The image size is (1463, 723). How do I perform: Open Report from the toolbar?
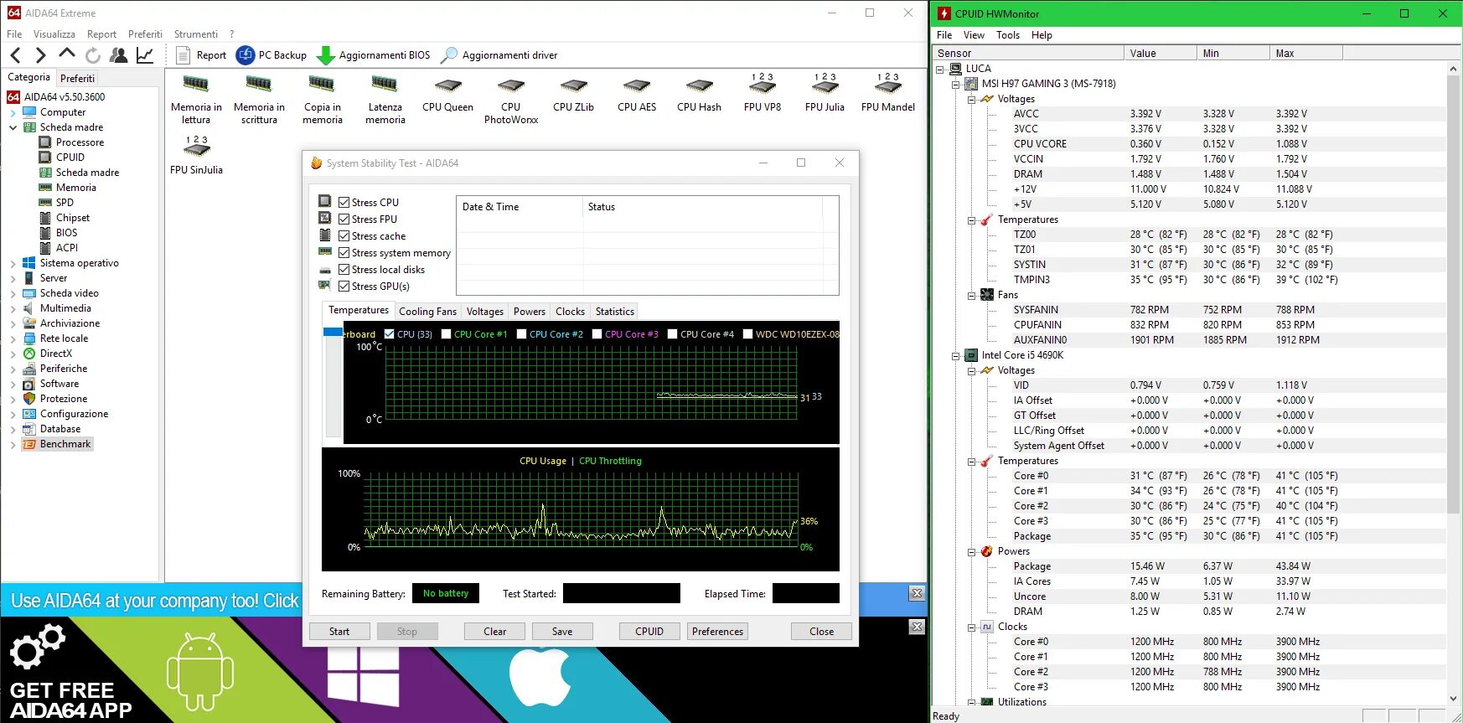pos(201,55)
